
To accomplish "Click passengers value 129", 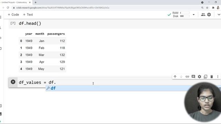I will point(62,62).
